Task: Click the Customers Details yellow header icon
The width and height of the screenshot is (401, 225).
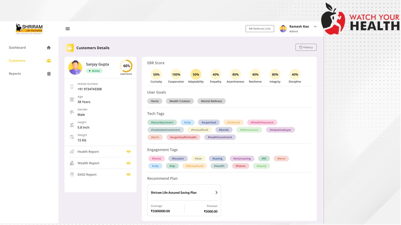Action: [70, 48]
